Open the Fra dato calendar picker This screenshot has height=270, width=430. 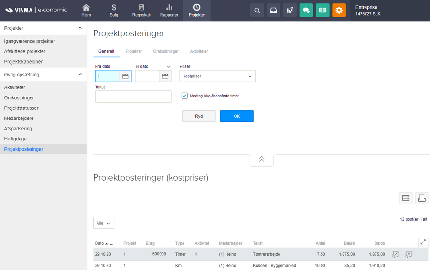[125, 76]
